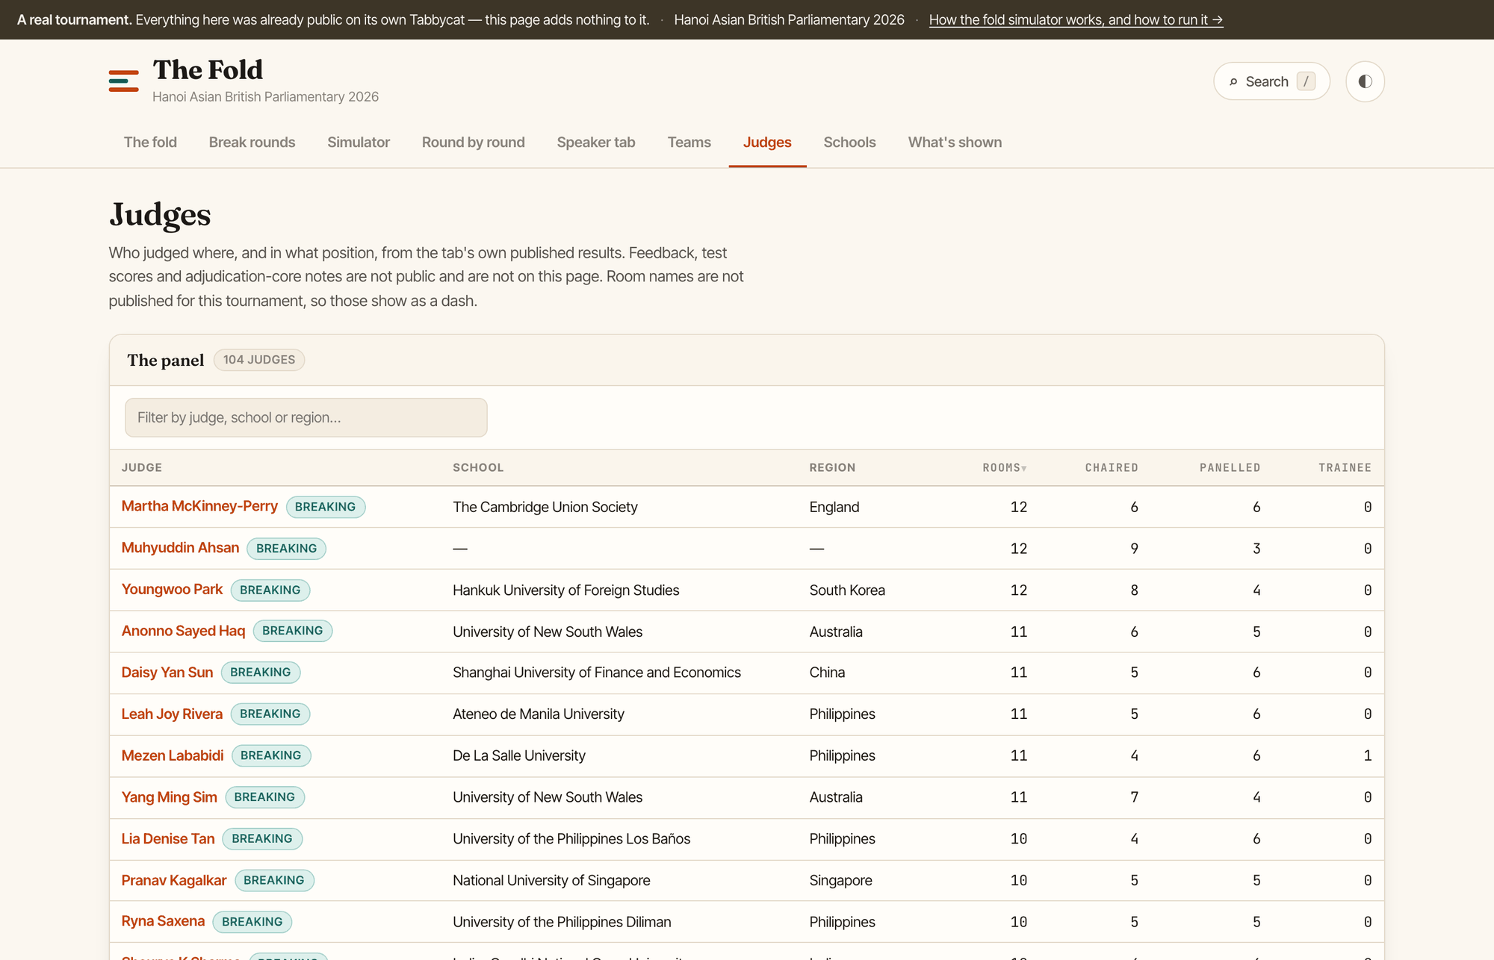
Task: Open the Search box
Action: point(1271,81)
